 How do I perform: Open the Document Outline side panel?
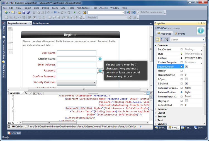click(x=4, y=48)
